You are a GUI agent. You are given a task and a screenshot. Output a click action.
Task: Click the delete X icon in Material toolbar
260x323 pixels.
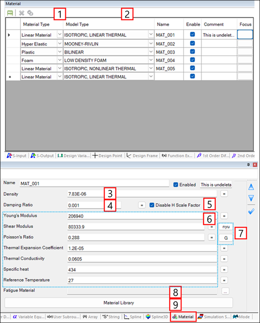tap(21, 13)
